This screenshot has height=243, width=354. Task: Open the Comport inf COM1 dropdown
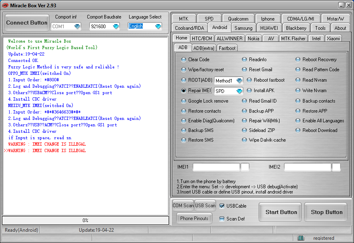tap(77, 27)
